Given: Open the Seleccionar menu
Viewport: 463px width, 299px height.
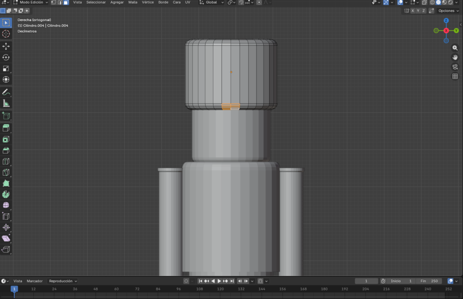Looking at the screenshot, I should (x=96, y=2).
